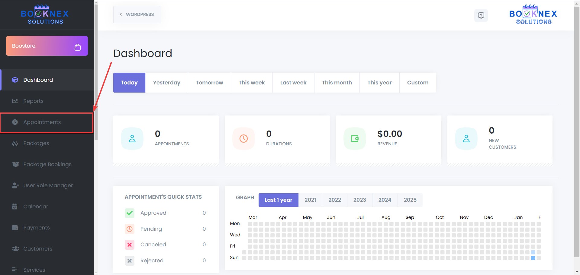Select the This month date filter

click(x=337, y=83)
